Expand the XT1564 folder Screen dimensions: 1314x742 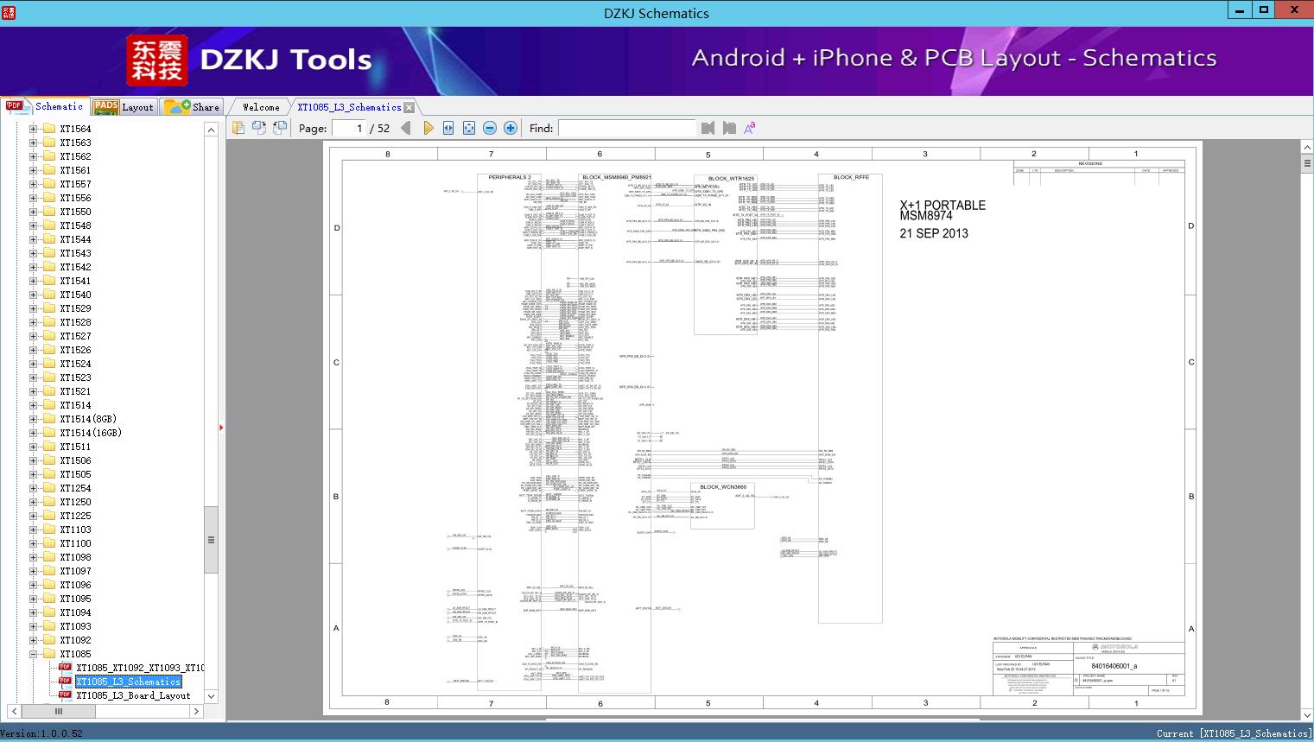(34, 129)
